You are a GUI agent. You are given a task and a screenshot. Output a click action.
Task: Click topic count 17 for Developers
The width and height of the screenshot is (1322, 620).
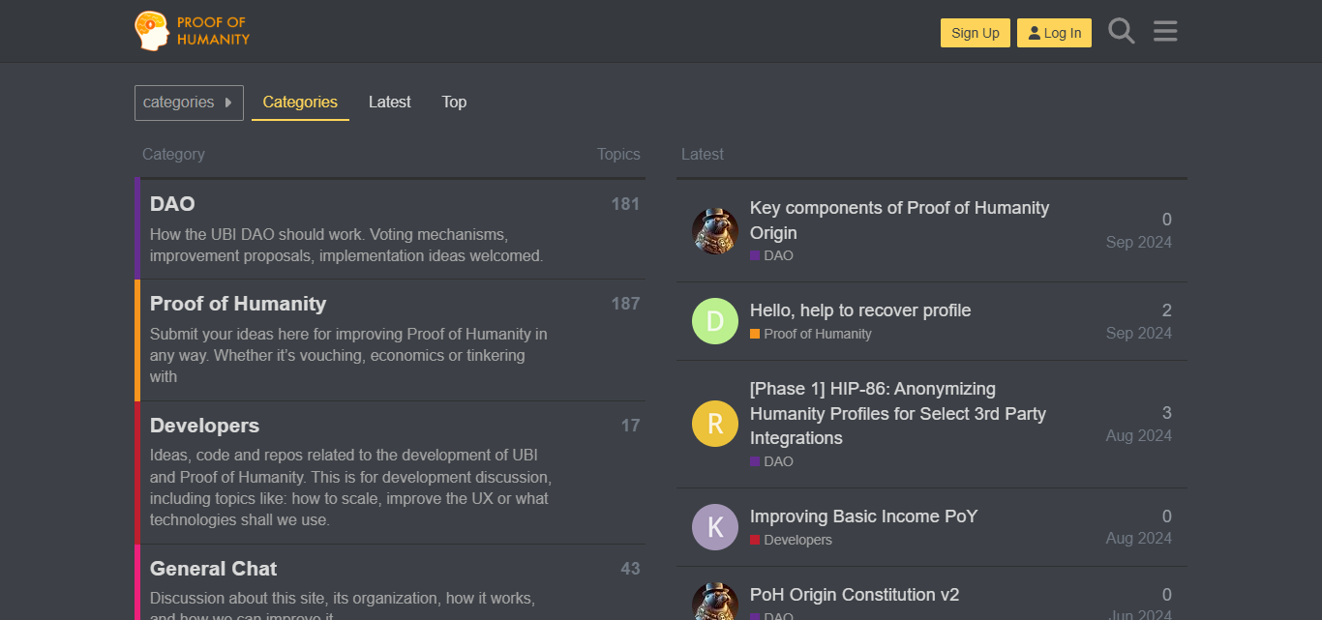coord(630,426)
